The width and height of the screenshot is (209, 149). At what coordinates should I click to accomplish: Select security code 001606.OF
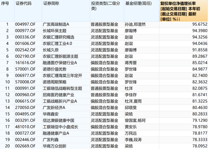[25, 44]
